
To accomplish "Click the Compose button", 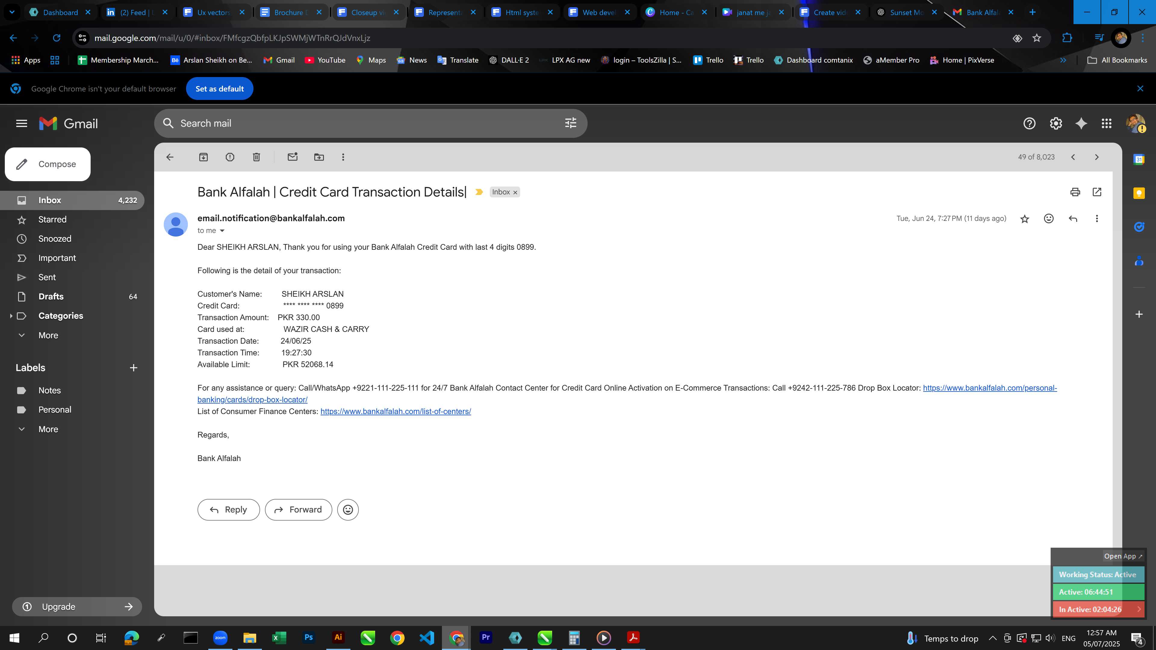I will [48, 164].
